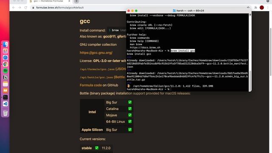This screenshot has width=272, height=153.
Task: Open Chrome extensions puzzle icon
Action: pyautogui.click(x=255, y=8)
